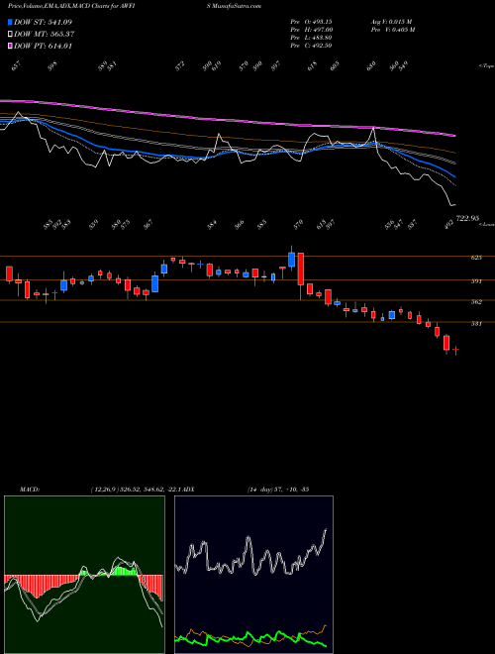
Task: Click the 591 price level label
Action: click(x=476, y=281)
